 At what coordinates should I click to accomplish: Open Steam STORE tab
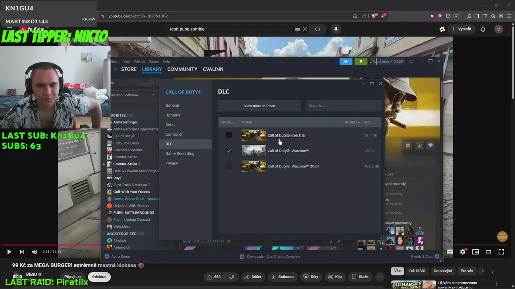(x=129, y=69)
